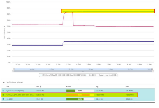159x108 pixels.
Task: Click the 11. Feb label on chart x-axis
Action: coord(149,64)
